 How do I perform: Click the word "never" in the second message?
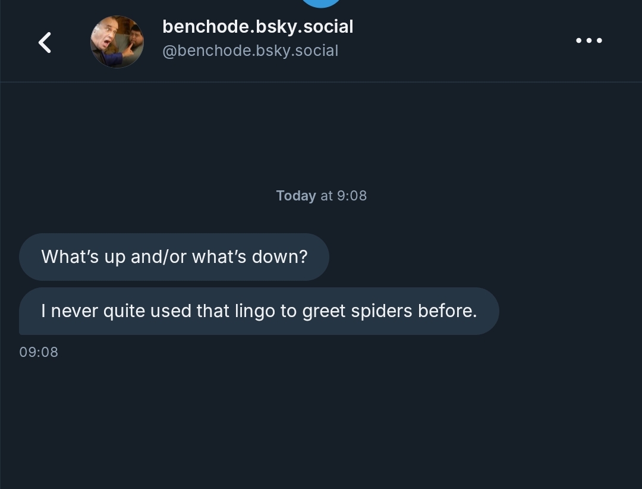point(75,311)
